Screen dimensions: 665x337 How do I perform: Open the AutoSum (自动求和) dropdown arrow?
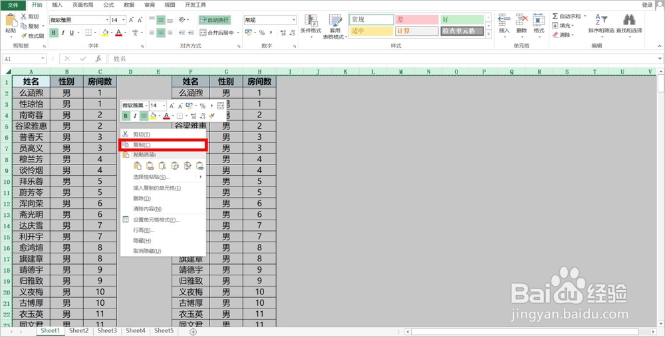coord(585,17)
